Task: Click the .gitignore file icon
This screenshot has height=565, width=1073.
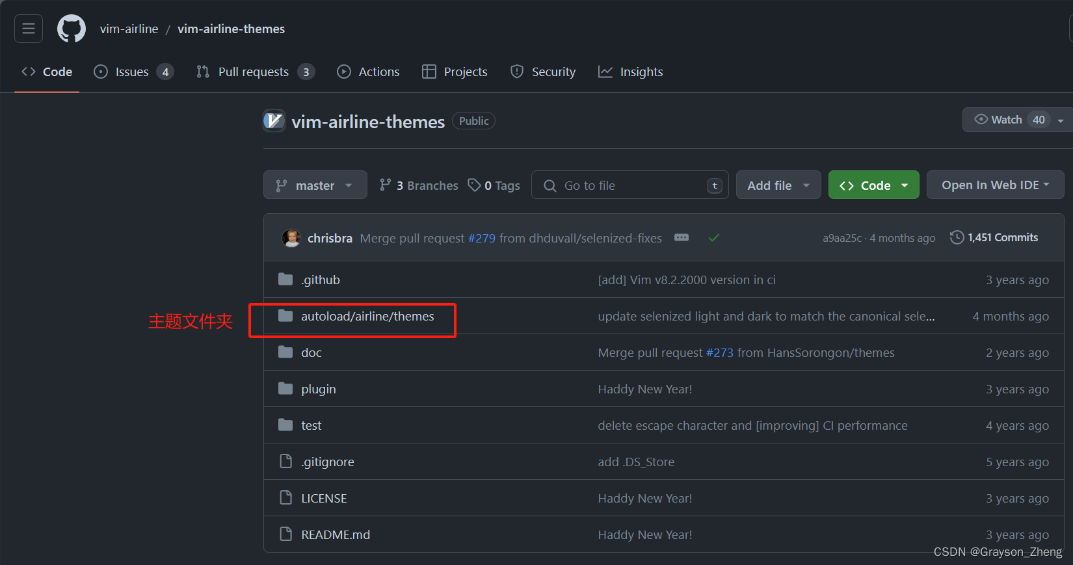Action: click(x=285, y=462)
